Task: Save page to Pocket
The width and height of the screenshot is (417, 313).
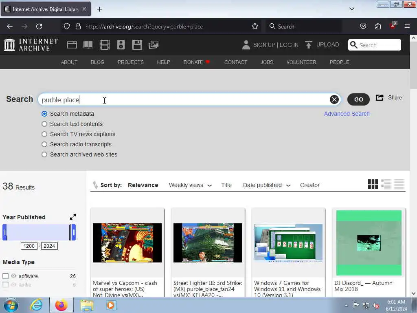Action: pyautogui.click(x=363, y=26)
